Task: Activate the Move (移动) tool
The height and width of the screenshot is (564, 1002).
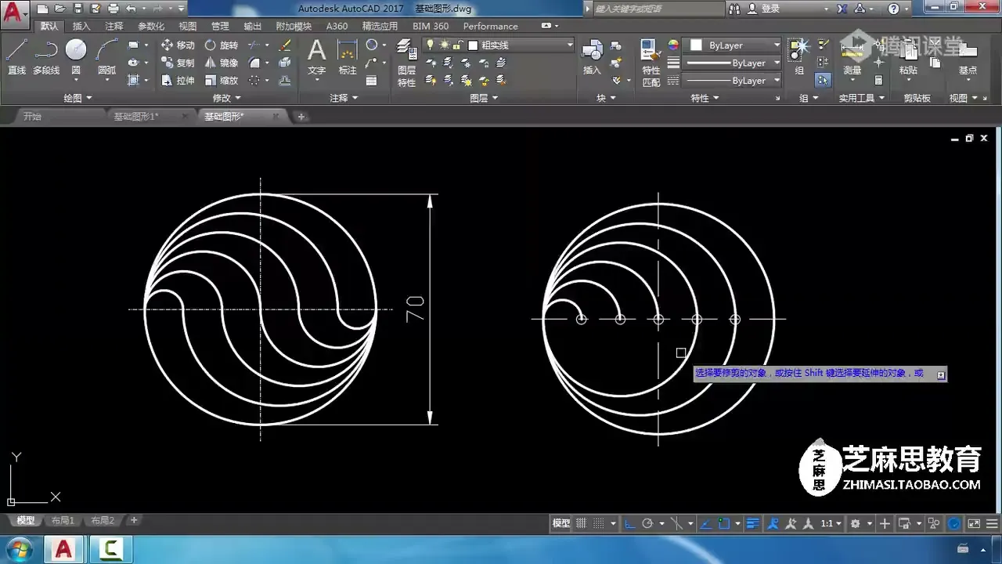Action: (x=178, y=45)
